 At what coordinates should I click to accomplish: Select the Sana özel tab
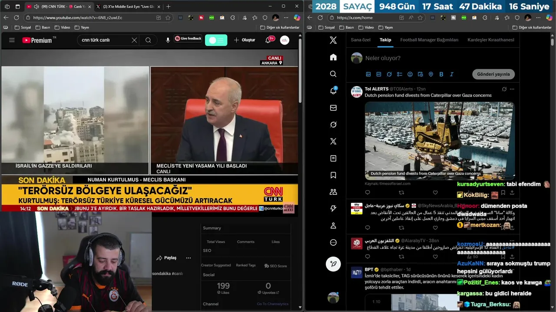(361, 40)
